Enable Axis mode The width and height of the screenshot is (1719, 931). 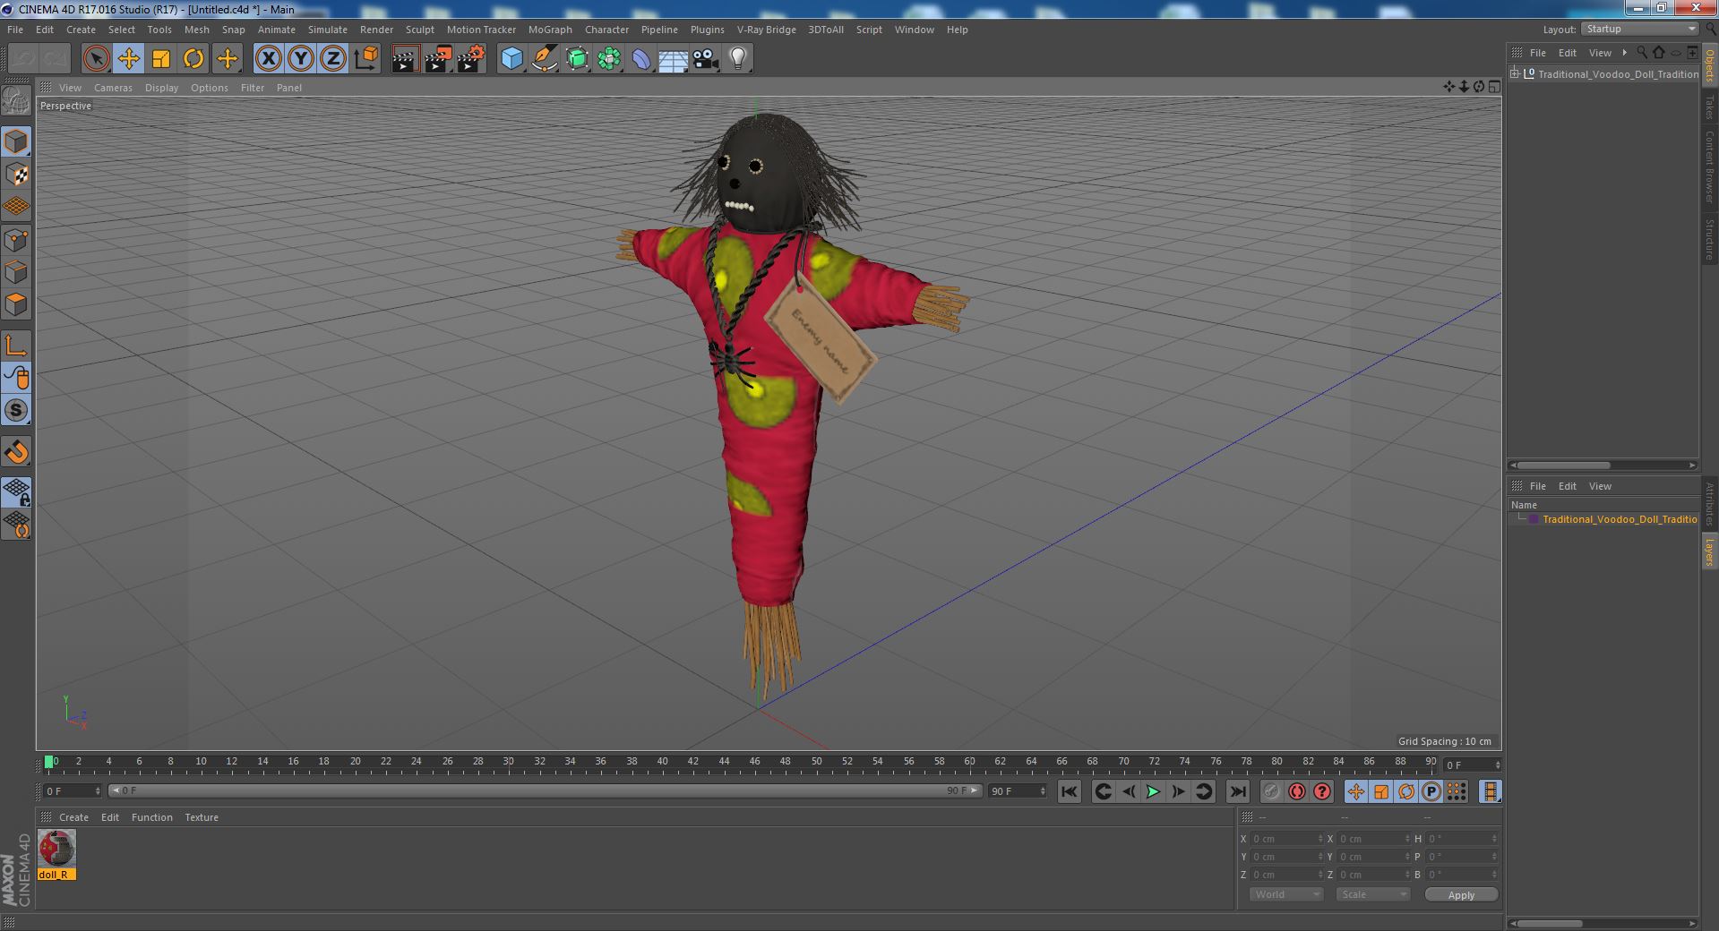[x=16, y=346]
